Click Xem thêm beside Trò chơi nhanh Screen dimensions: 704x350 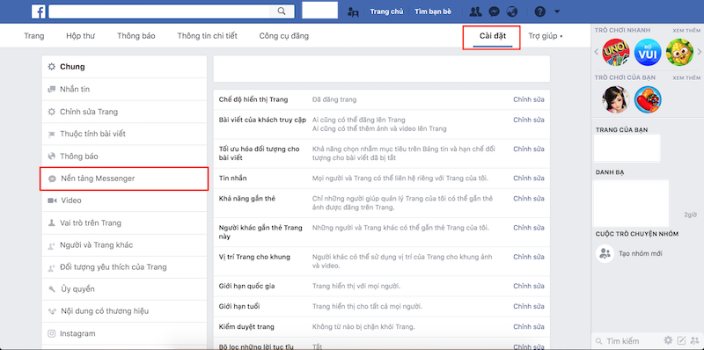click(686, 31)
